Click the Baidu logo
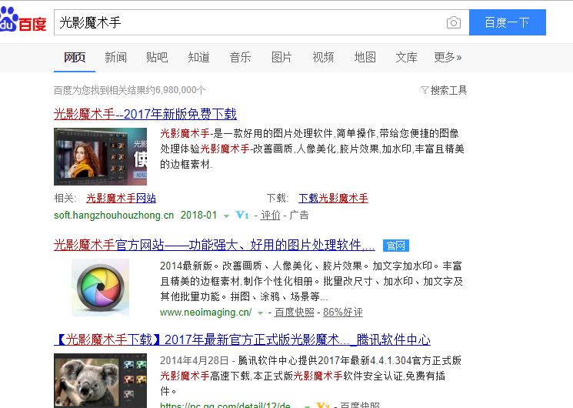 [x=23, y=20]
